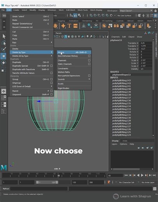158x202 pixels.
Task: Click the layer editor horizontal scrollbar
Action: [x=126, y=169]
